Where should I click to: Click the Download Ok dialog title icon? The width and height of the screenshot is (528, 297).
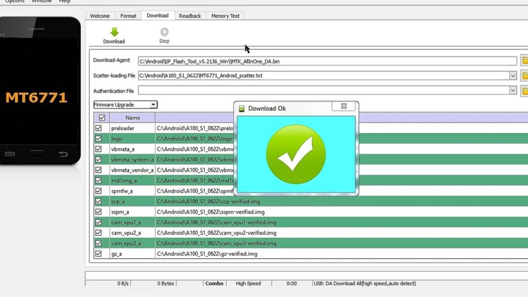[x=242, y=108]
